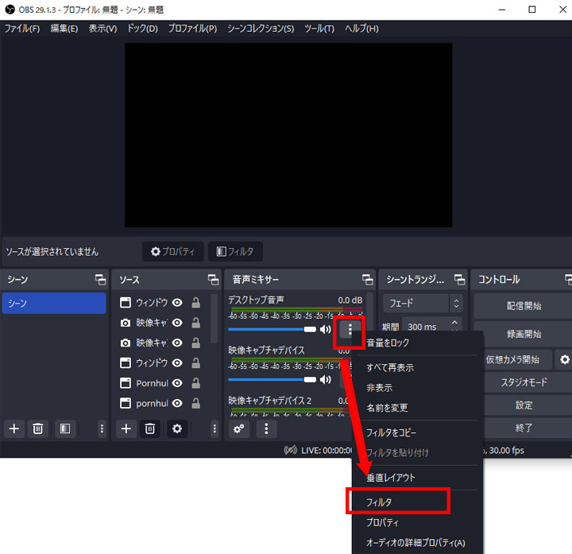Screen dimensions: 572x554
Task: Mute the 映像キャプチャデバイス speaker icon
Action: coord(325,380)
